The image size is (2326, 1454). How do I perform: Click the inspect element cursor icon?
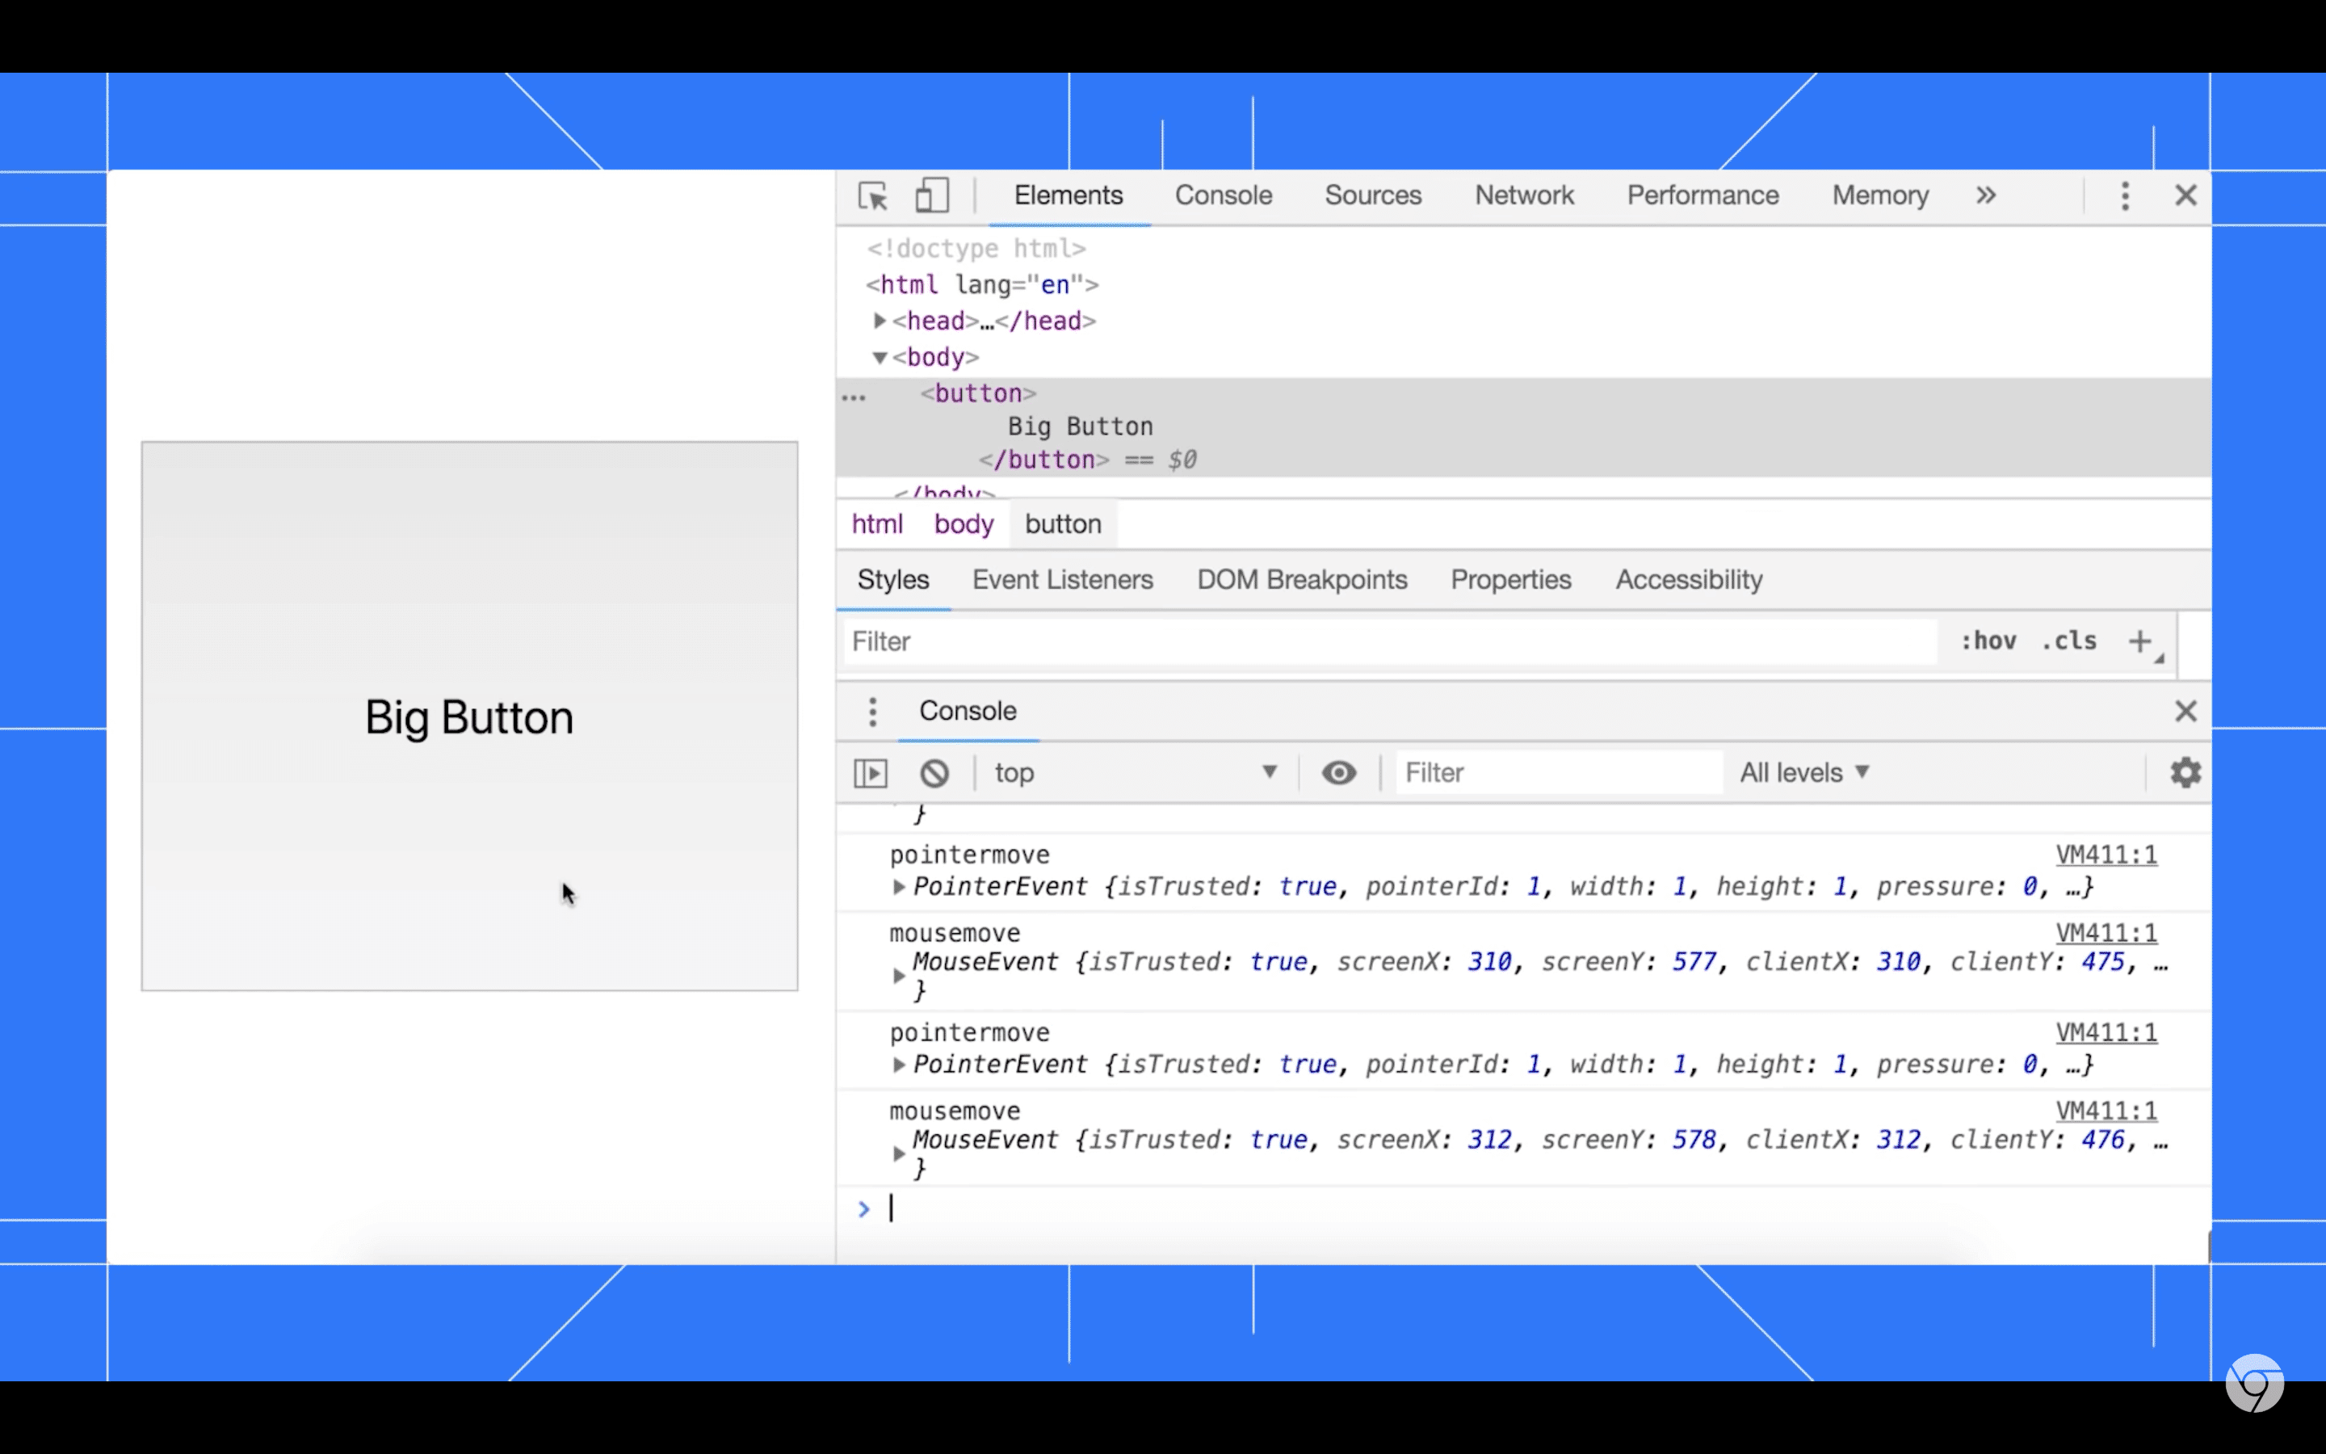pyautogui.click(x=872, y=196)
